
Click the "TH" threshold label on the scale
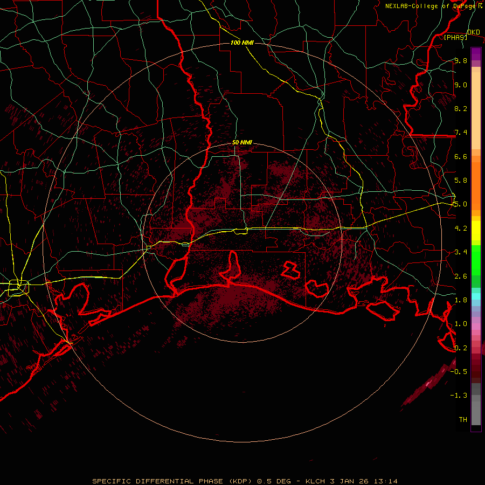click(x=463, y=420)
